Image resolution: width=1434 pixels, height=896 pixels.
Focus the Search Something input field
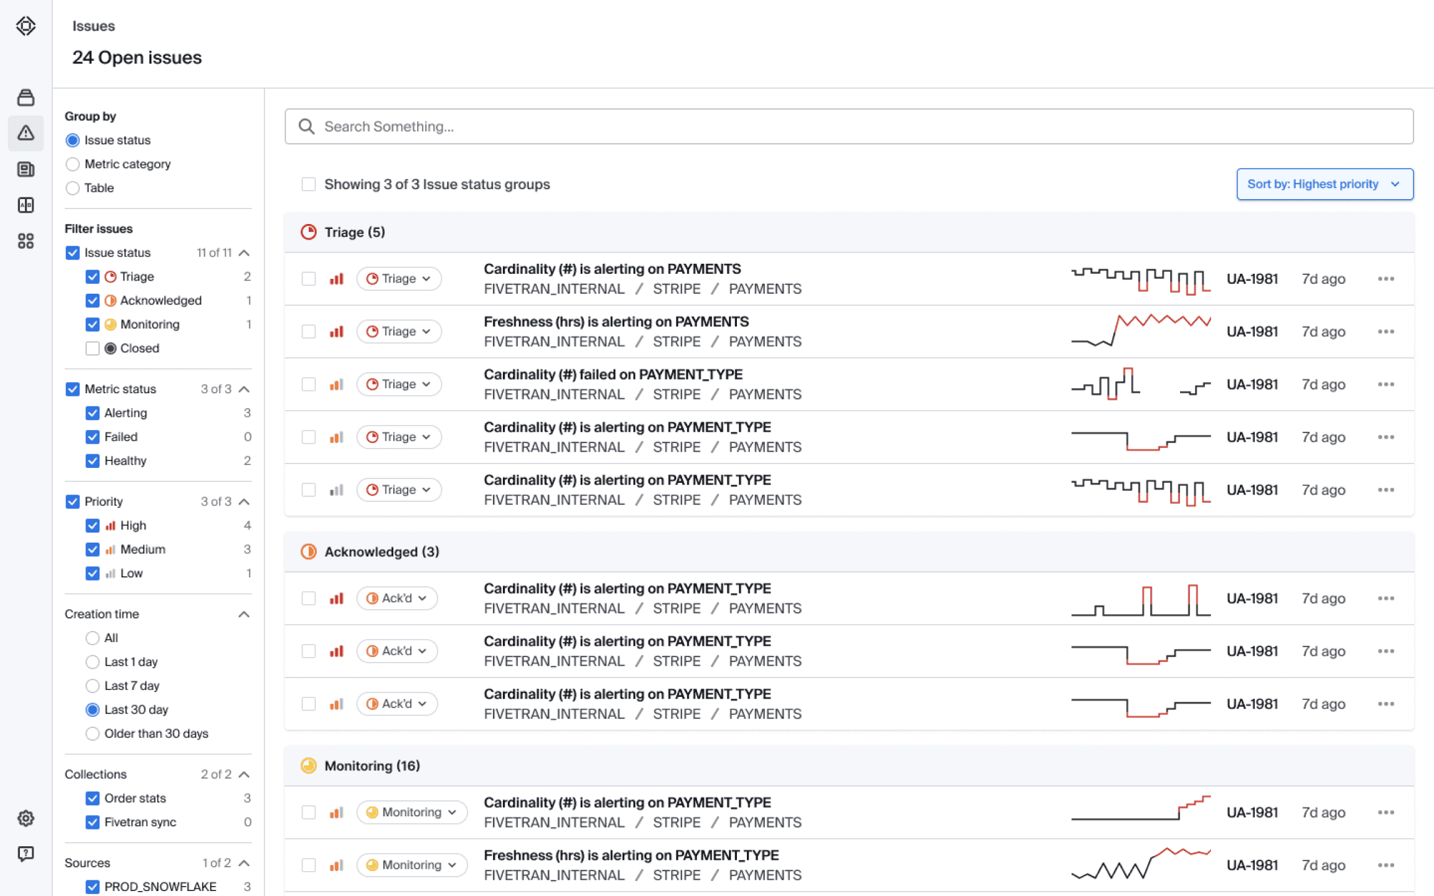(849, 127)
